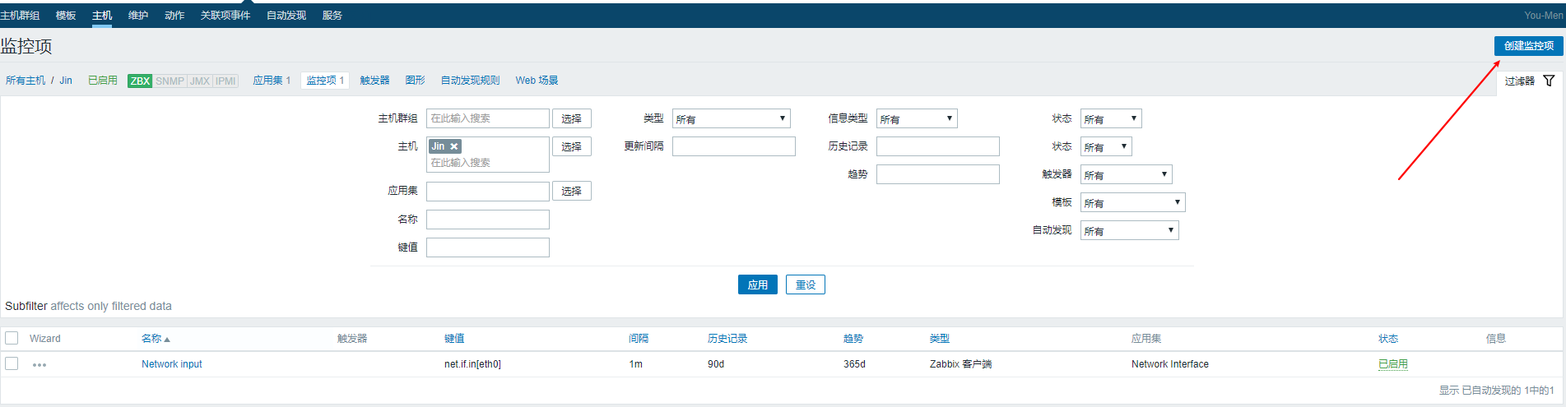
Task: Click the SNMP availability badge
Action: pyautogui.click(x=170, y=81)
